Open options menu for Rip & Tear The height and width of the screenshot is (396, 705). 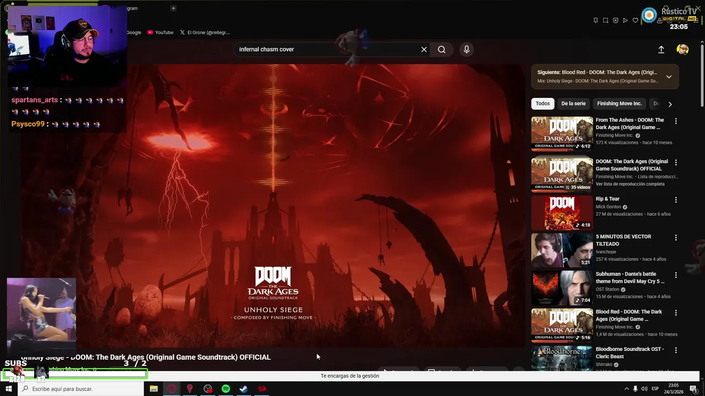(x=676, y=200)
